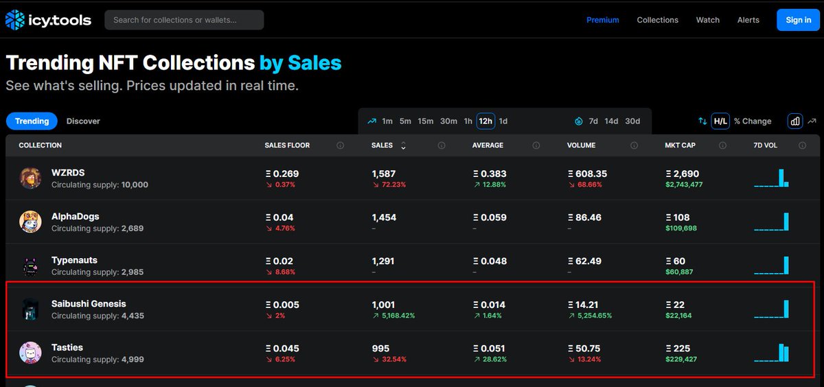Focus the collections or wallets search box
The width and height of the screenshot is (824, 387).
click(x=184, y=20)
